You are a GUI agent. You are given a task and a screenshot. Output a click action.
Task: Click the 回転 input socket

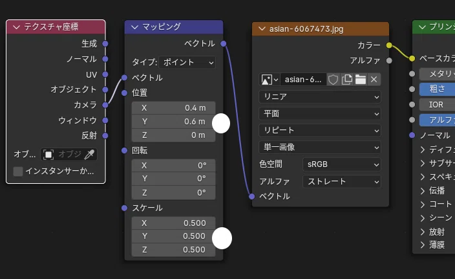pos(125,150)
